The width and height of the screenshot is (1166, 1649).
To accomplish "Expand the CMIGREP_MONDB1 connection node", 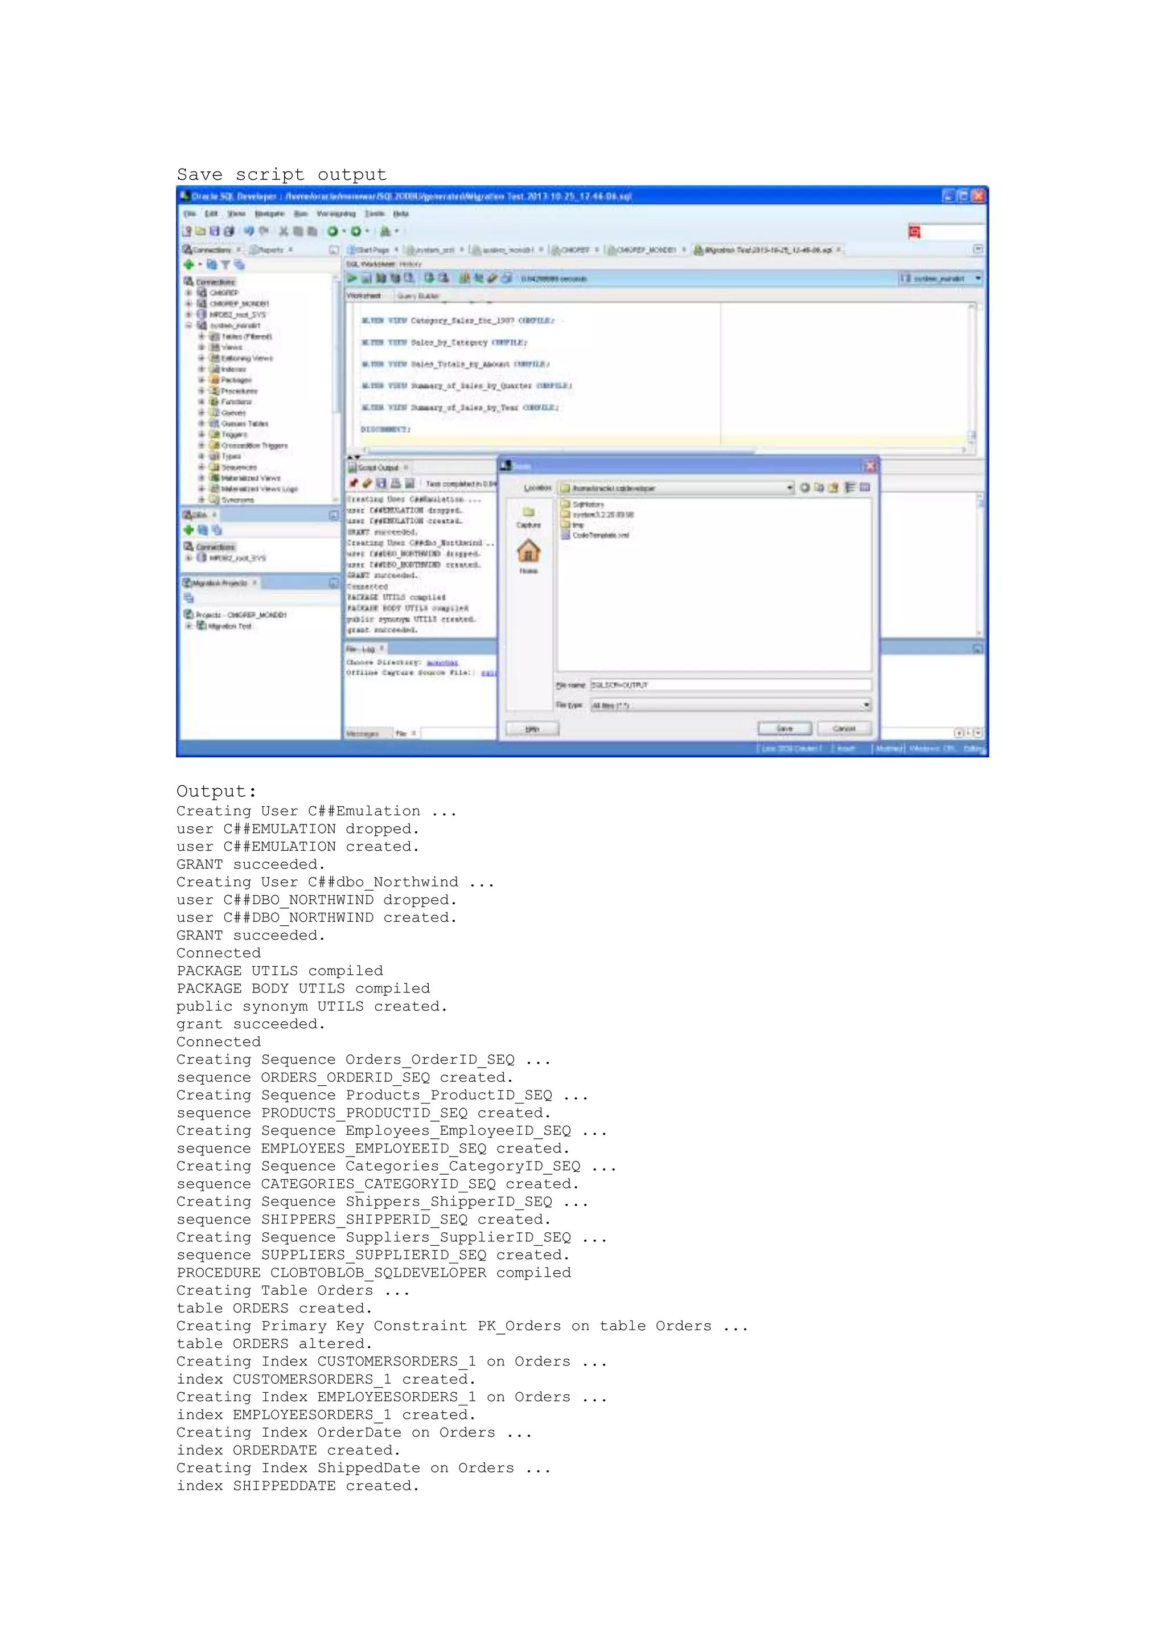I will 189,304.
